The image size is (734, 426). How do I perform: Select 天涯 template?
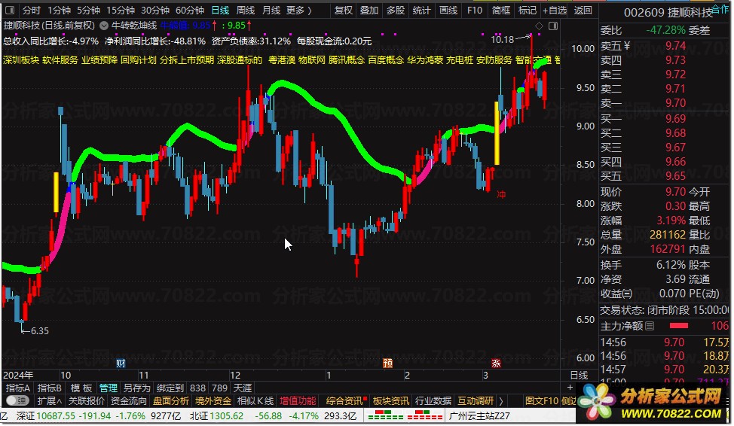point(243,388)
